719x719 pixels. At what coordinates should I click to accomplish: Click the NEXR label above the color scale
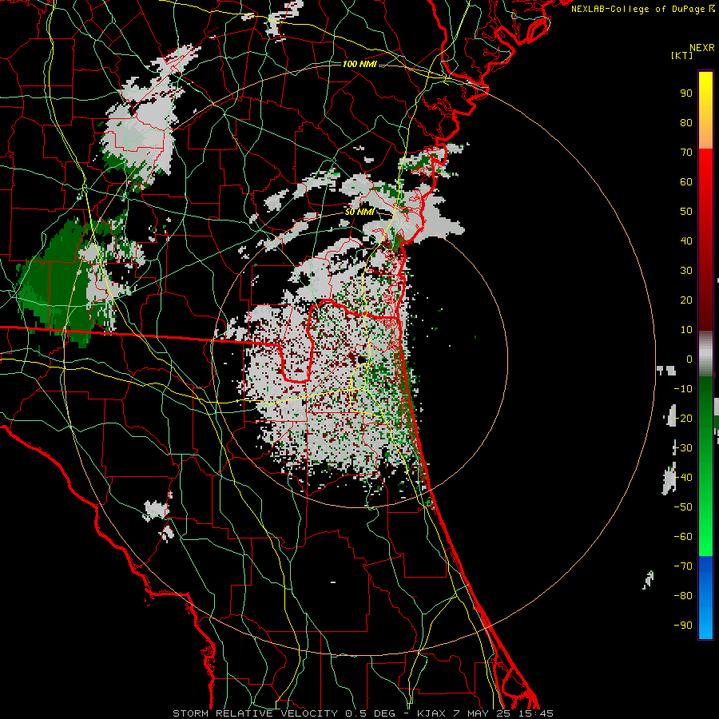[702, 48]
